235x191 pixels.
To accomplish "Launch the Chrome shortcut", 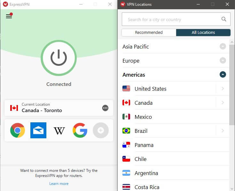I will (18, 130).
